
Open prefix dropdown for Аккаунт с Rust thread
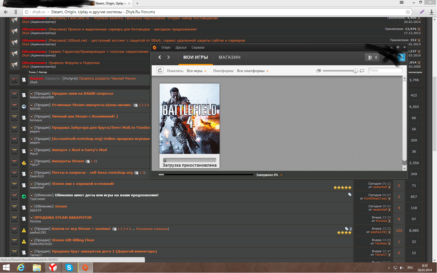pyautogui.click(x=31, y=150)
